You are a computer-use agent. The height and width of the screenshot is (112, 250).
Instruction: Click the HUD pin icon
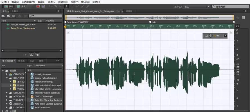click(x=225, y=36)
